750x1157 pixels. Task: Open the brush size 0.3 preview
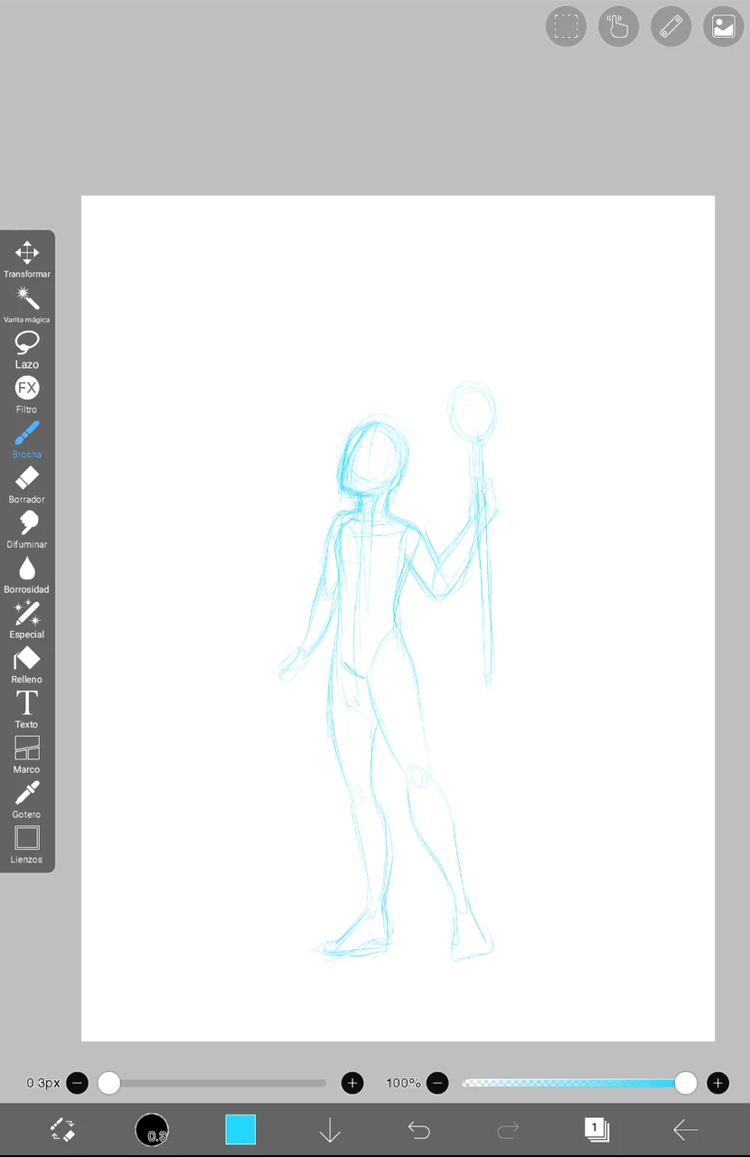[x=152, y=1129]
